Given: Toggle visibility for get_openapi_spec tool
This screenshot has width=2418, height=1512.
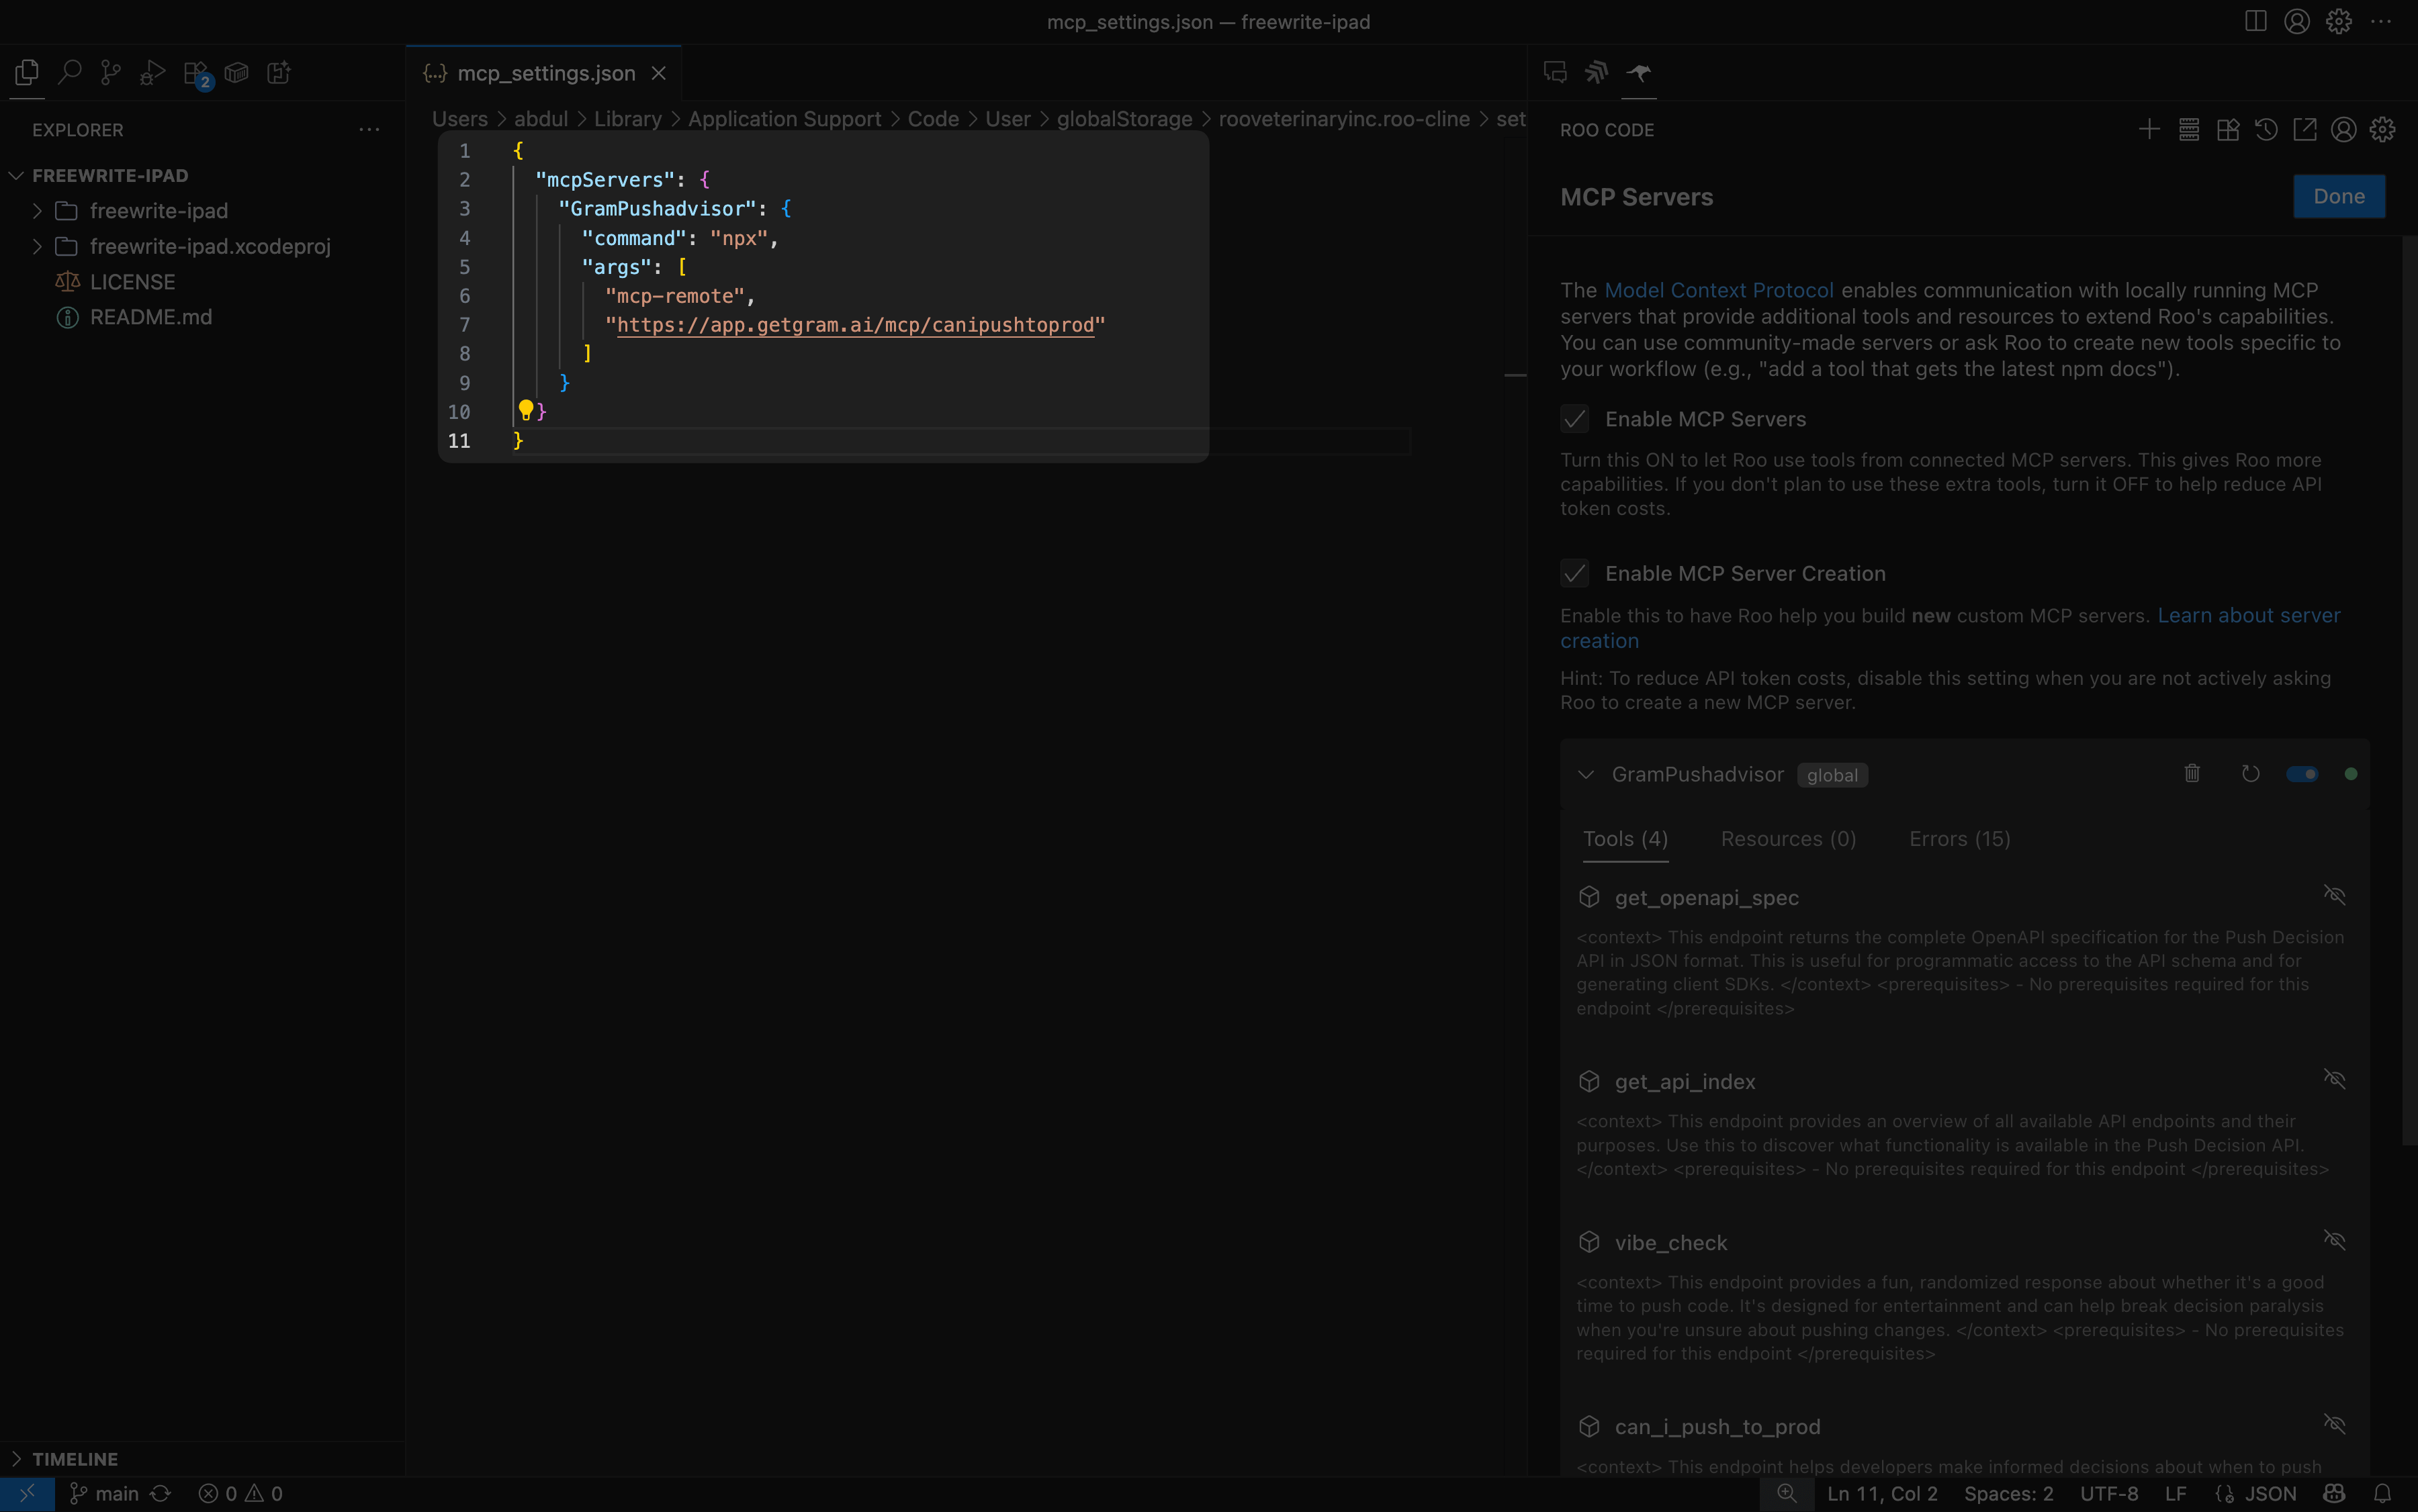Looking at the screenshot, I should point(2334,895).
